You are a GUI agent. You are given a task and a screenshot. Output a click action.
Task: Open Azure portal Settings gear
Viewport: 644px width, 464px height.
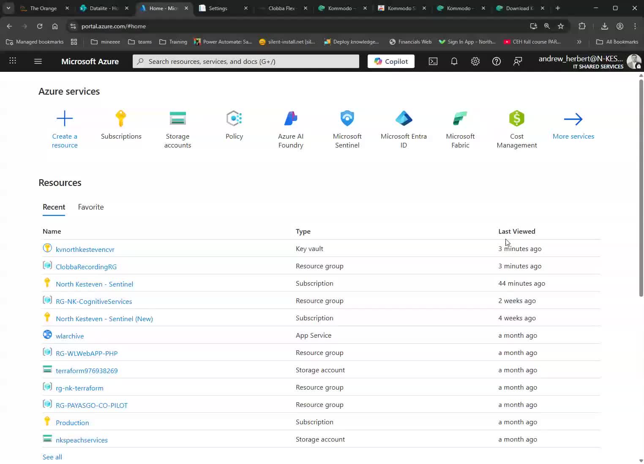[x=475, y=61]
